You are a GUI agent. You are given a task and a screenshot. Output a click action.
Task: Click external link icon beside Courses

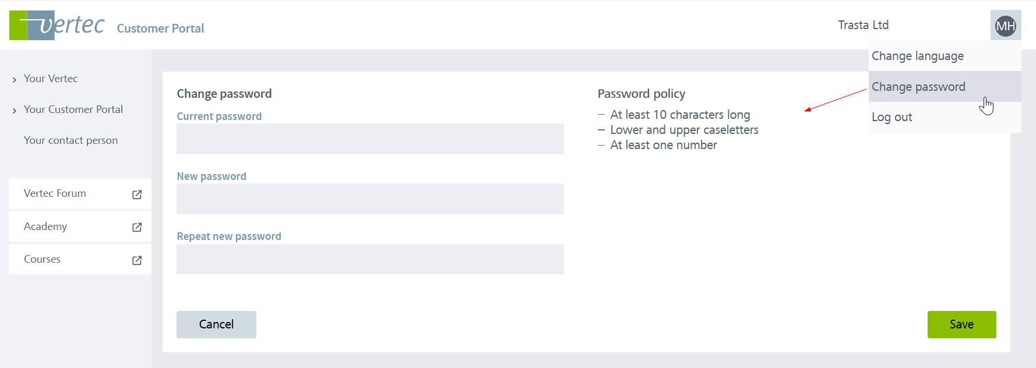tap(137, 260)
